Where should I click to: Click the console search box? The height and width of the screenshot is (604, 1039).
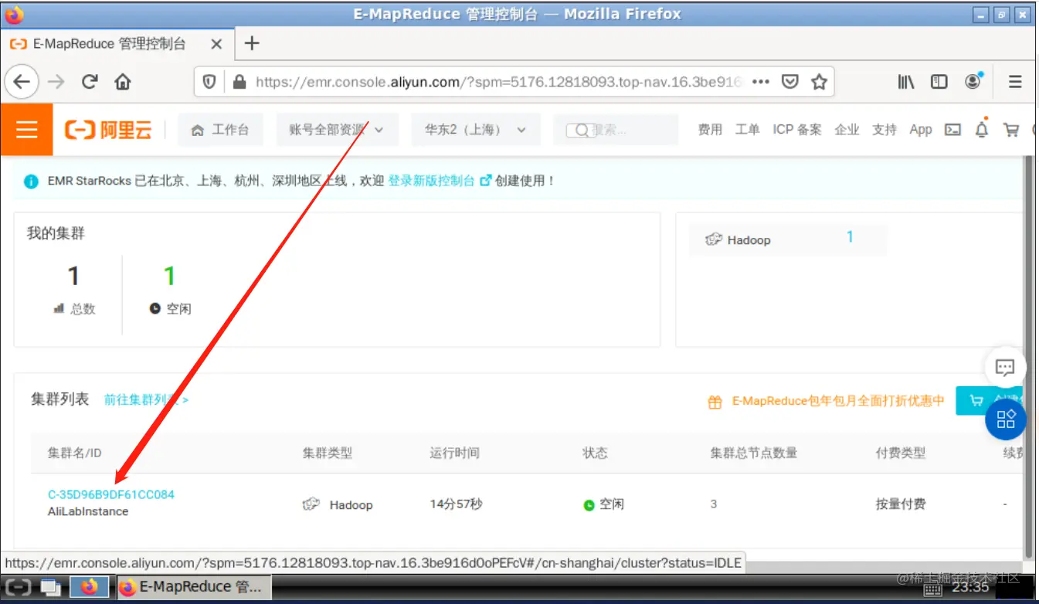click(616, 130)
